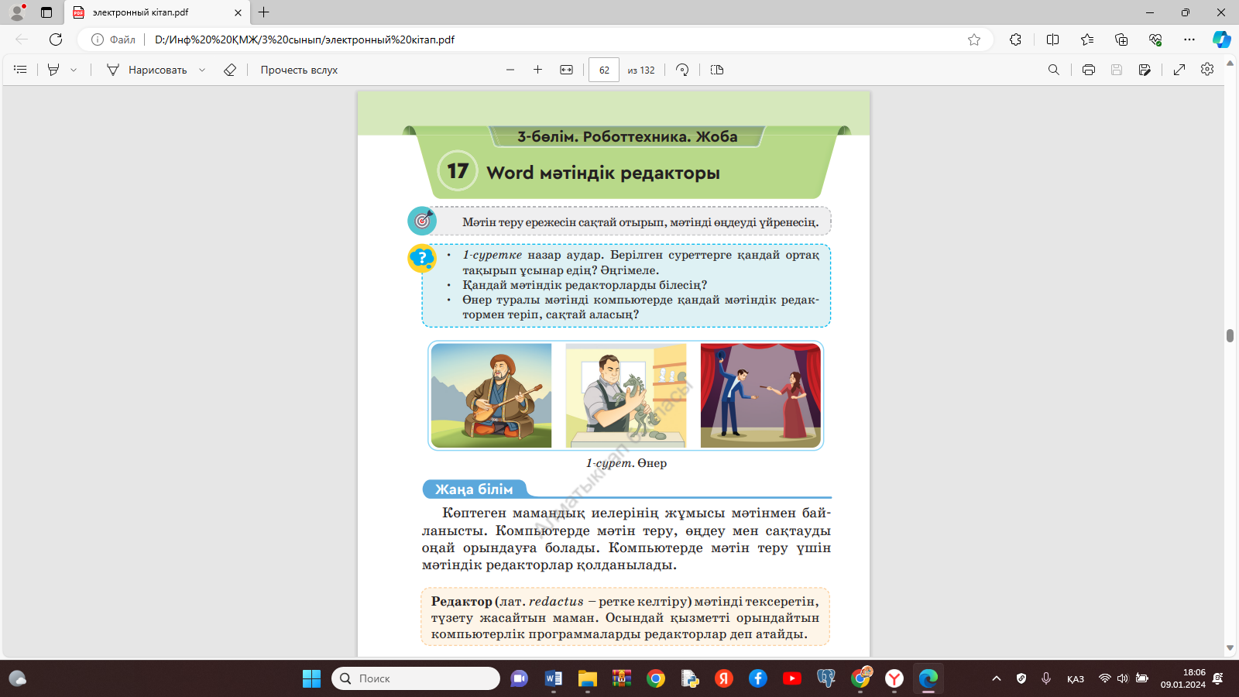
Task: Rotate the PDF page
Action: (682, 70)
